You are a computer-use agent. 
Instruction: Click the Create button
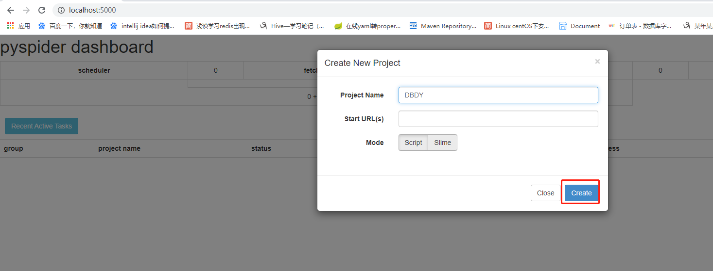click(x=581, y=193)
